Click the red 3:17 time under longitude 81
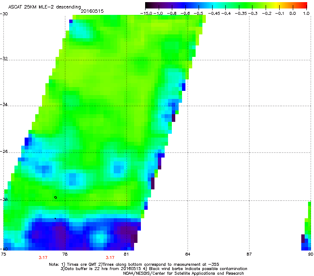The height and width of the screenshot is (276, 314). (110, 258)
